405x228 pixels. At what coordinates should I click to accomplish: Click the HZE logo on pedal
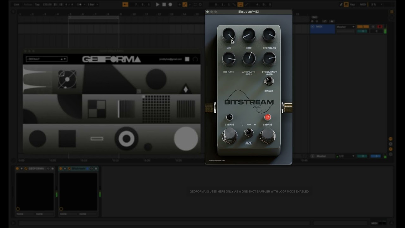click(248, 143)
